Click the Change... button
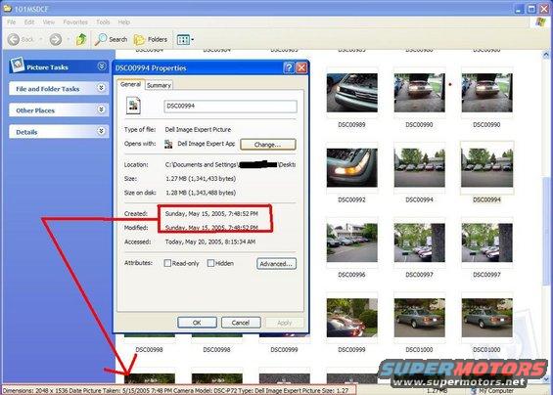This screenshot has height=395, width=553. 267,145
